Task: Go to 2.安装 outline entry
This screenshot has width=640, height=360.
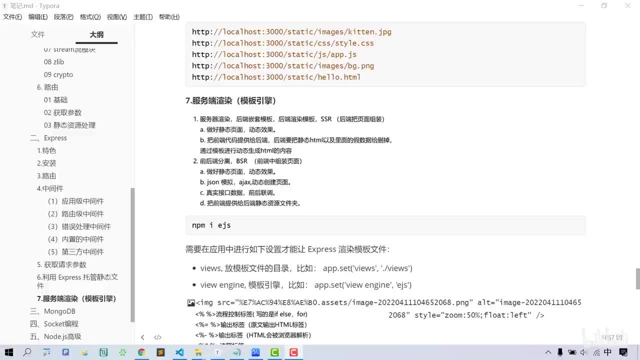Action: (46, 163)
